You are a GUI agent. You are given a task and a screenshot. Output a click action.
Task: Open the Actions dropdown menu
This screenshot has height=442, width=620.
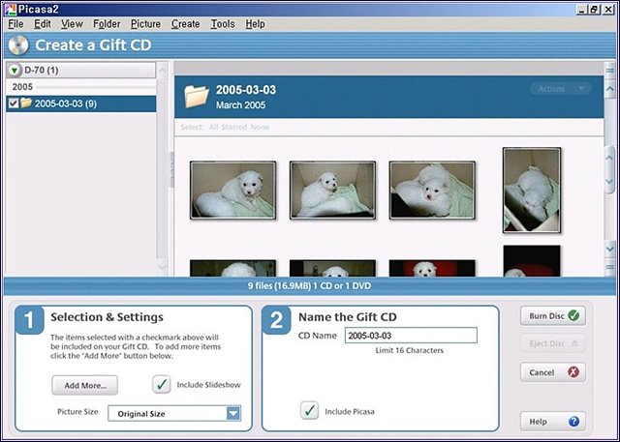pos(560,88)
